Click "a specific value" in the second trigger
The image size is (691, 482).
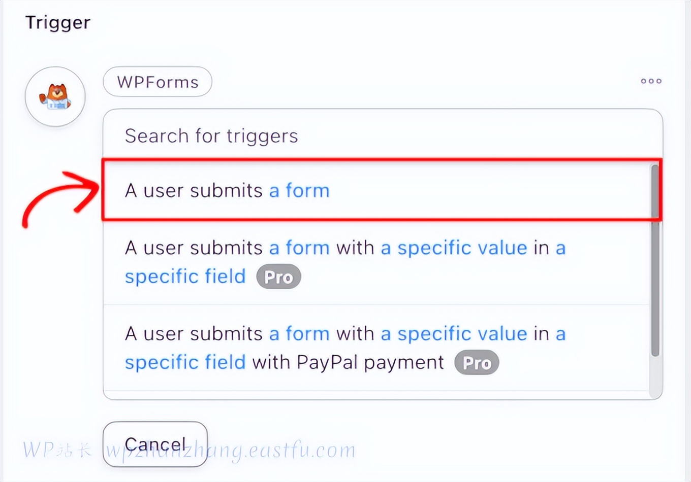[454, 248]
